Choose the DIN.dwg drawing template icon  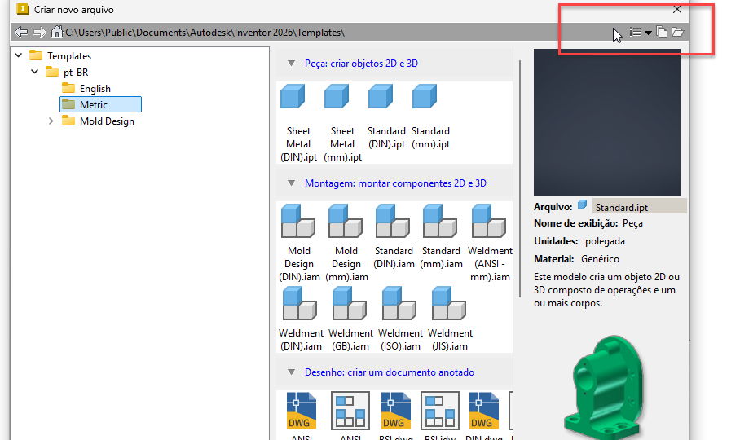(484, 411)
